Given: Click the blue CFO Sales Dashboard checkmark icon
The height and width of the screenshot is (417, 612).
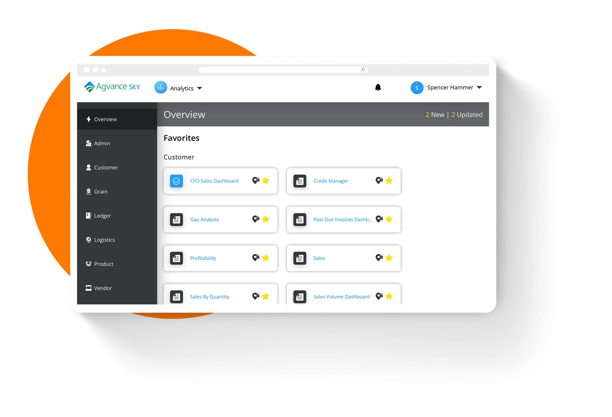Looking at the screenshot, I should (176, 181).
